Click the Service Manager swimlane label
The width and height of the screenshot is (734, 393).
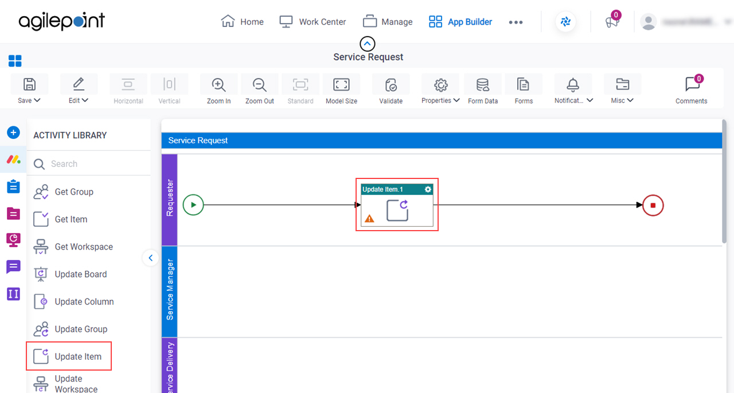pos(170,291)
